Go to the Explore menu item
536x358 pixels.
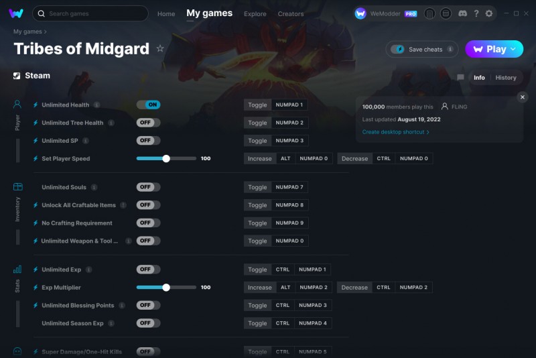pos(255,14)
